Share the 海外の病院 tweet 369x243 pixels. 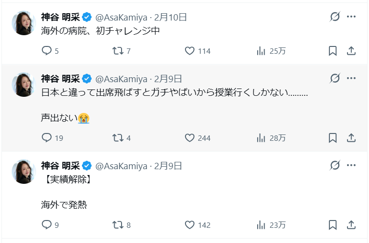tap(351, 51)
